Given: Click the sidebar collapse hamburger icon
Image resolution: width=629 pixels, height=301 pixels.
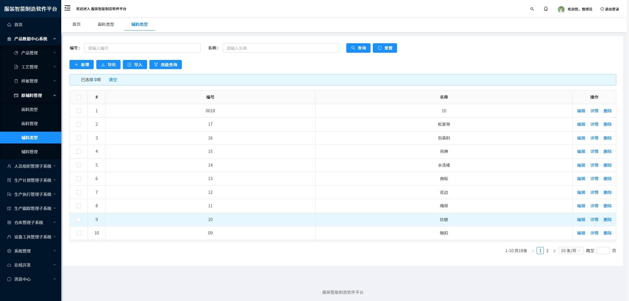Looking at the screenshot, I should [67, 8].
